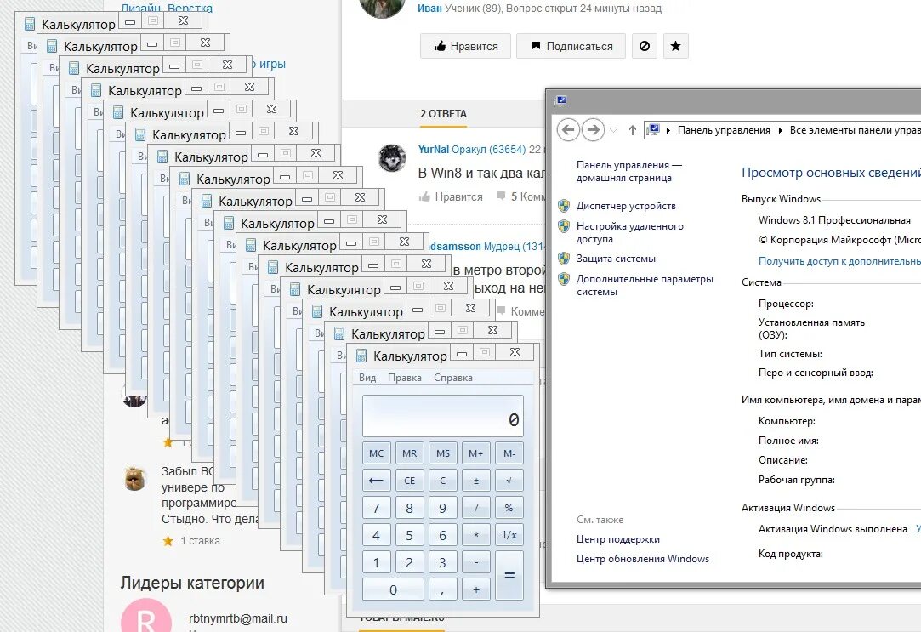
Task: Click the equals key
Action: (509, 576)
